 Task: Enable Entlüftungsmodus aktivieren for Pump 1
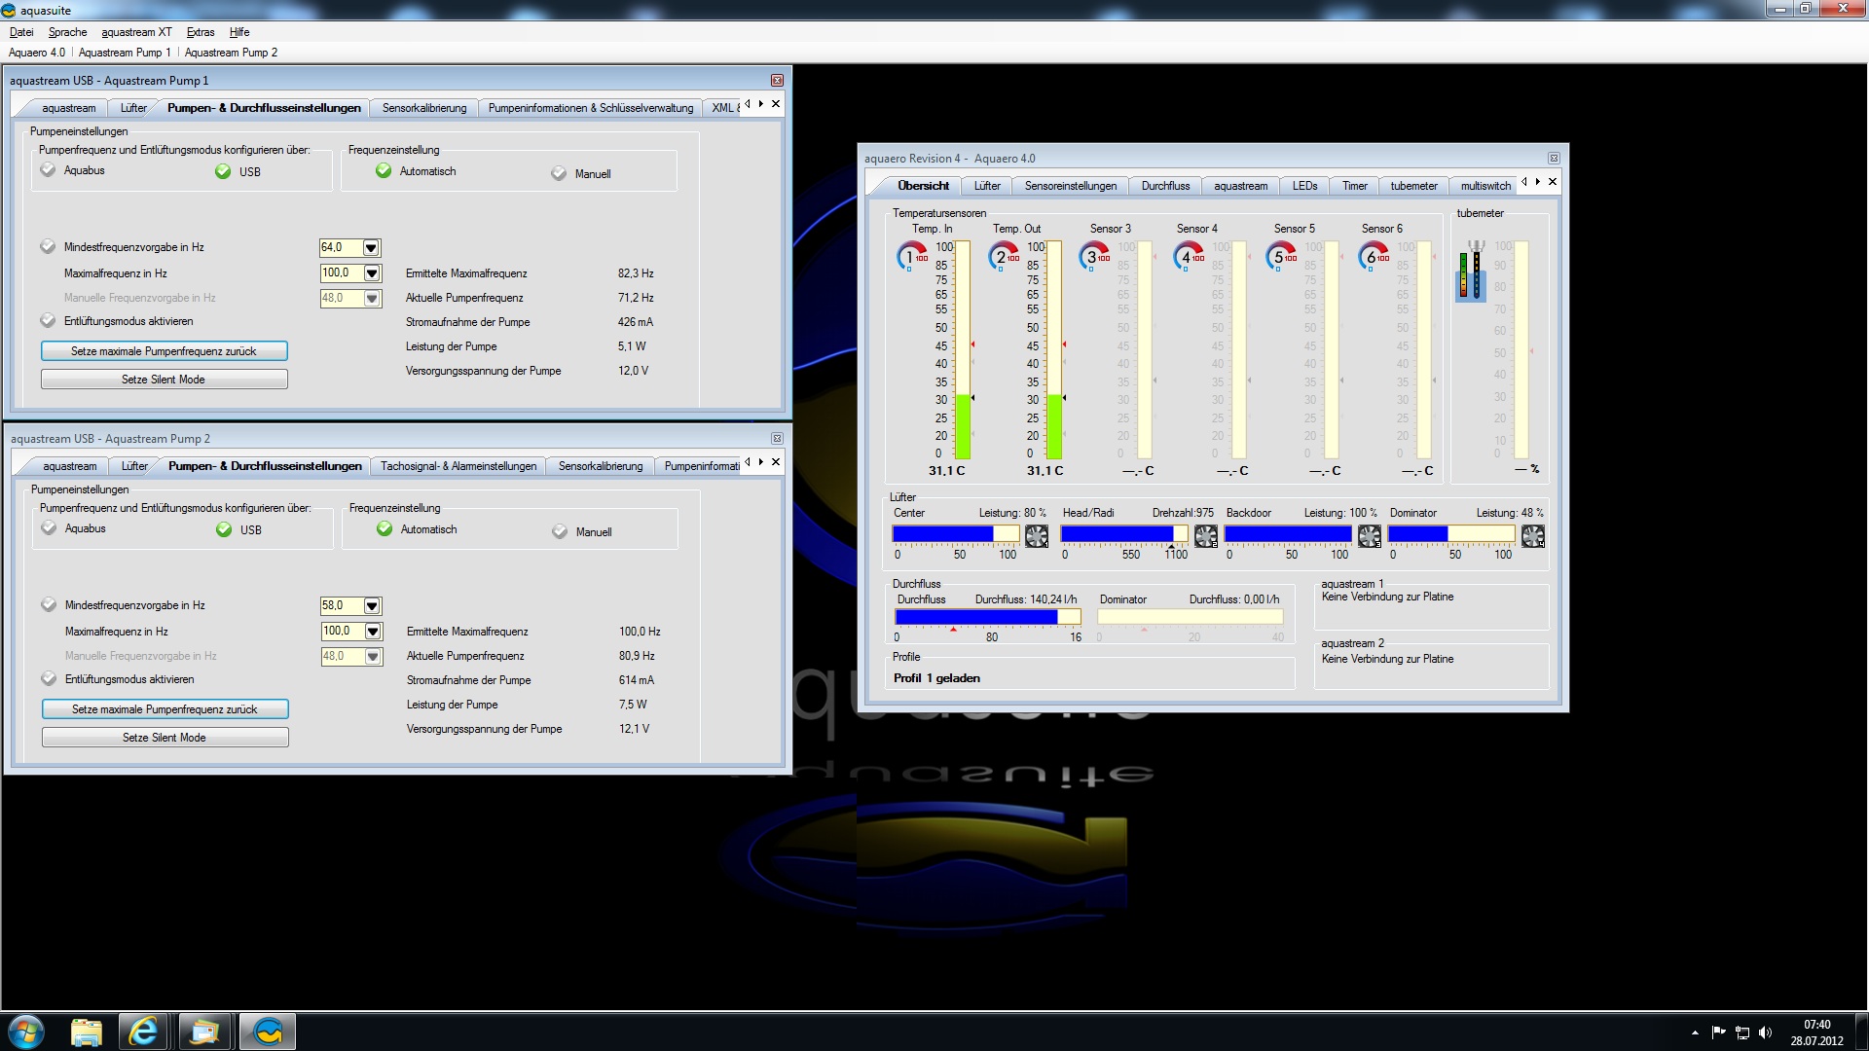click(x=49, y=321)
